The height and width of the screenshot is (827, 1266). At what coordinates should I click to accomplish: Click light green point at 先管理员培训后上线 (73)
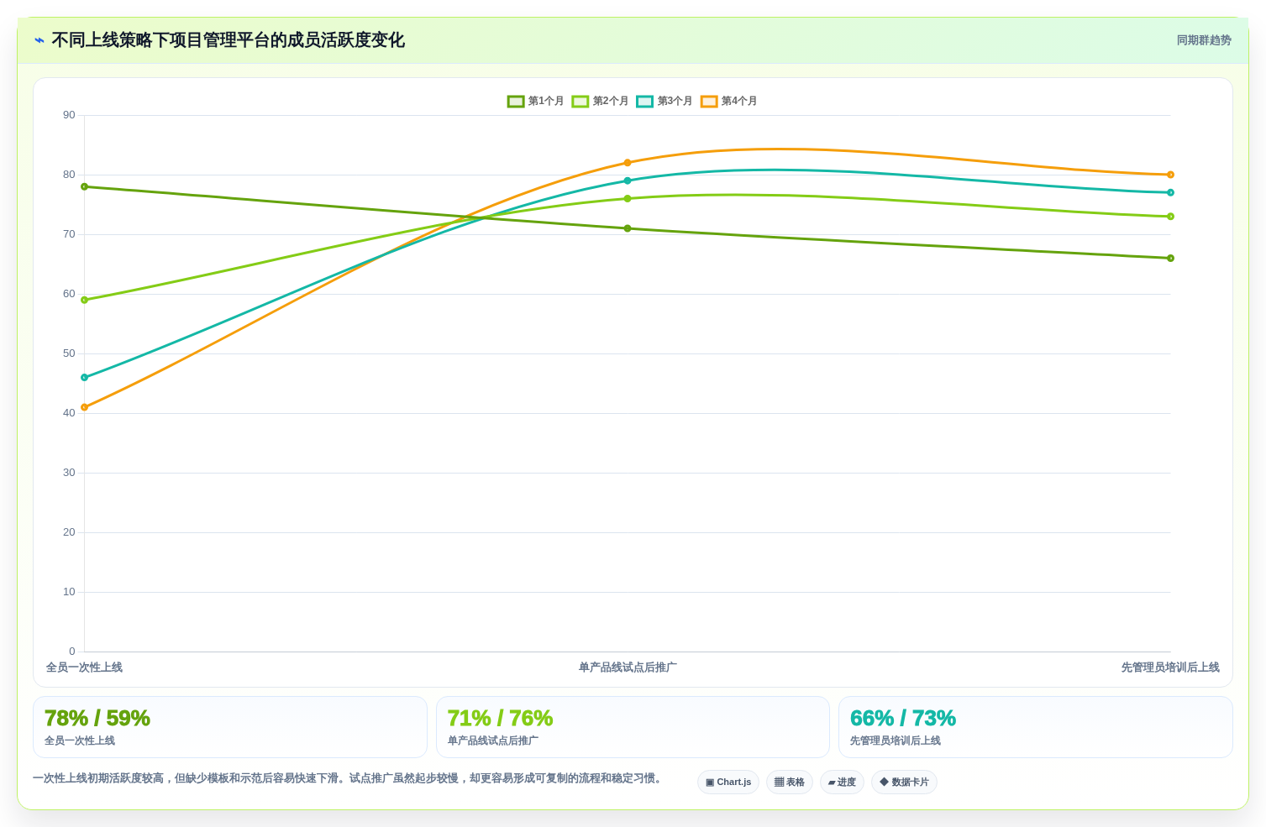pos(1170,217)
